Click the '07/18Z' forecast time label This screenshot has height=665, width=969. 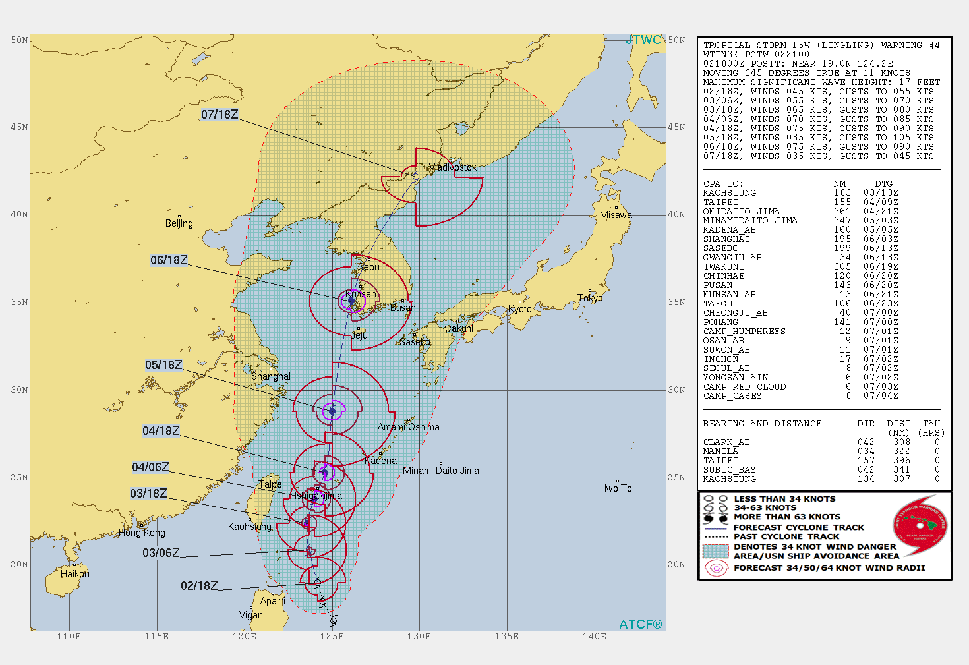coord(220,115)
